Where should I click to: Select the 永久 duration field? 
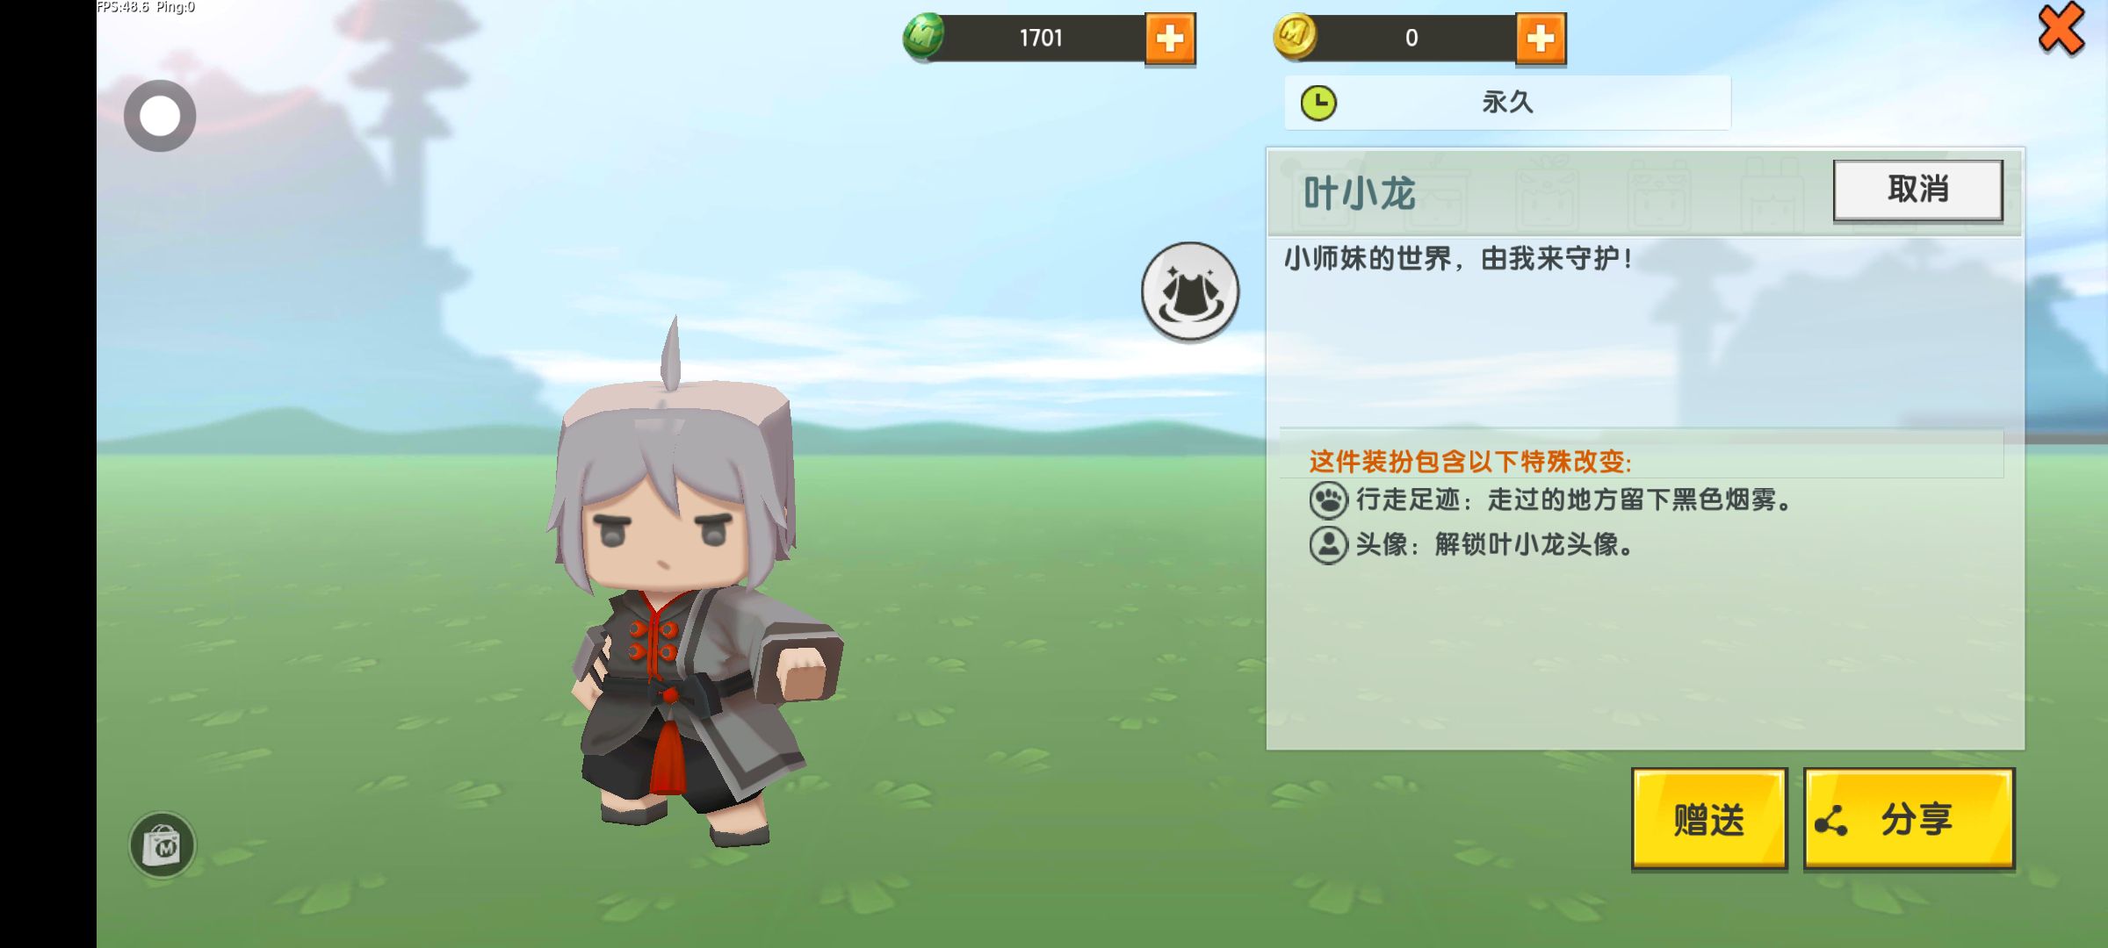pyautogui.click(x=1507, y=103)
